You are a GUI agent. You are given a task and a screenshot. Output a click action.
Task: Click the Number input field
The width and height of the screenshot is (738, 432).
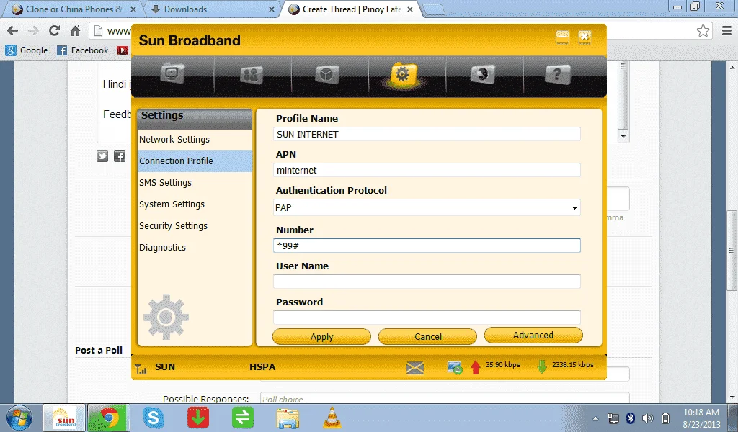point(427,246)
